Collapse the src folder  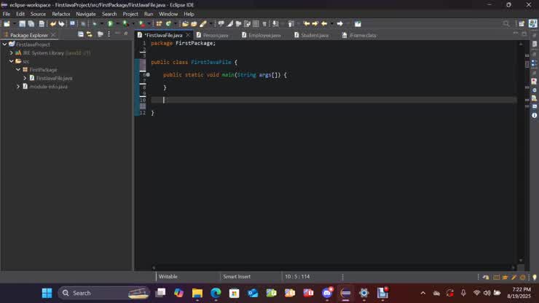[12, 61]
